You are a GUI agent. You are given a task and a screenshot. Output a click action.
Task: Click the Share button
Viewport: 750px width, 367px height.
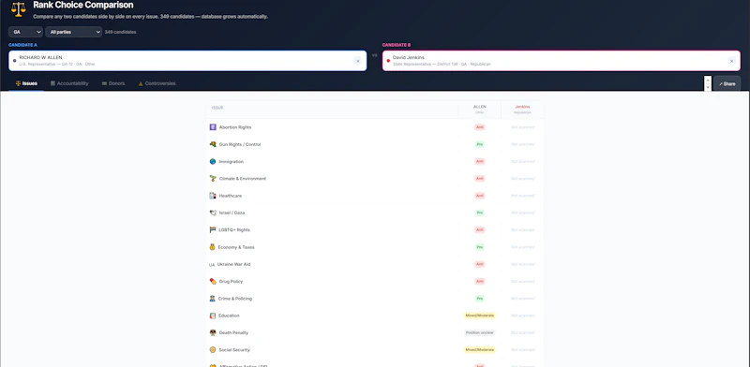coord(727,83)
